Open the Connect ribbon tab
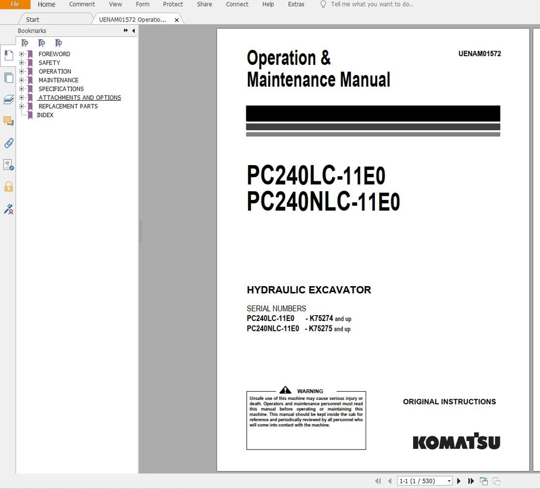This screenshot has width=540, height=489. [237, 5]
